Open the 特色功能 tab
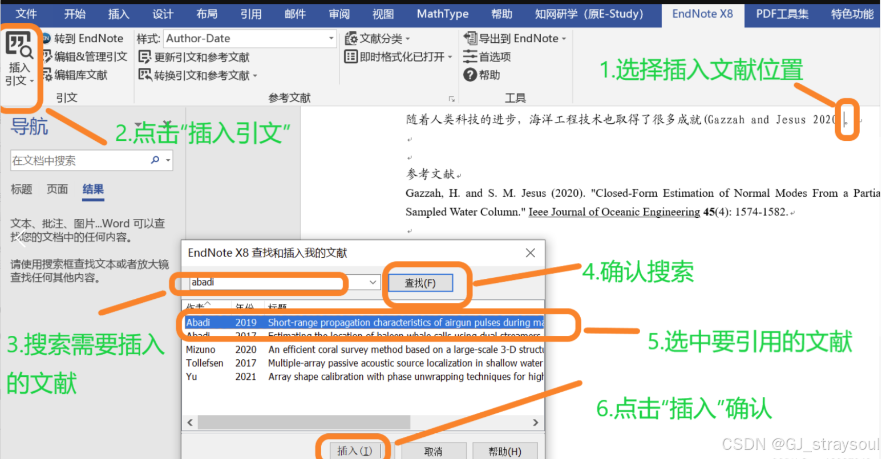The height and width of the screenshot is (459, 882). (x=852, y=14)
